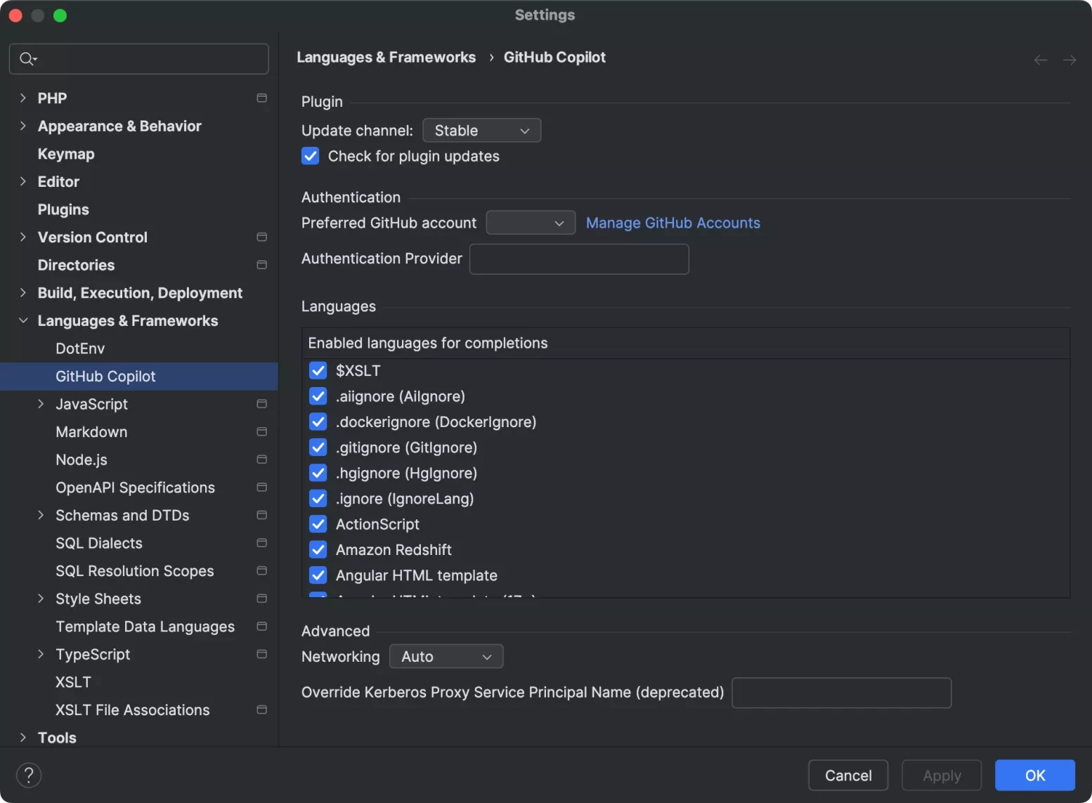
Task: Toggle .hgignore (HgIgnore) checkbox
Action: point(318,473)
